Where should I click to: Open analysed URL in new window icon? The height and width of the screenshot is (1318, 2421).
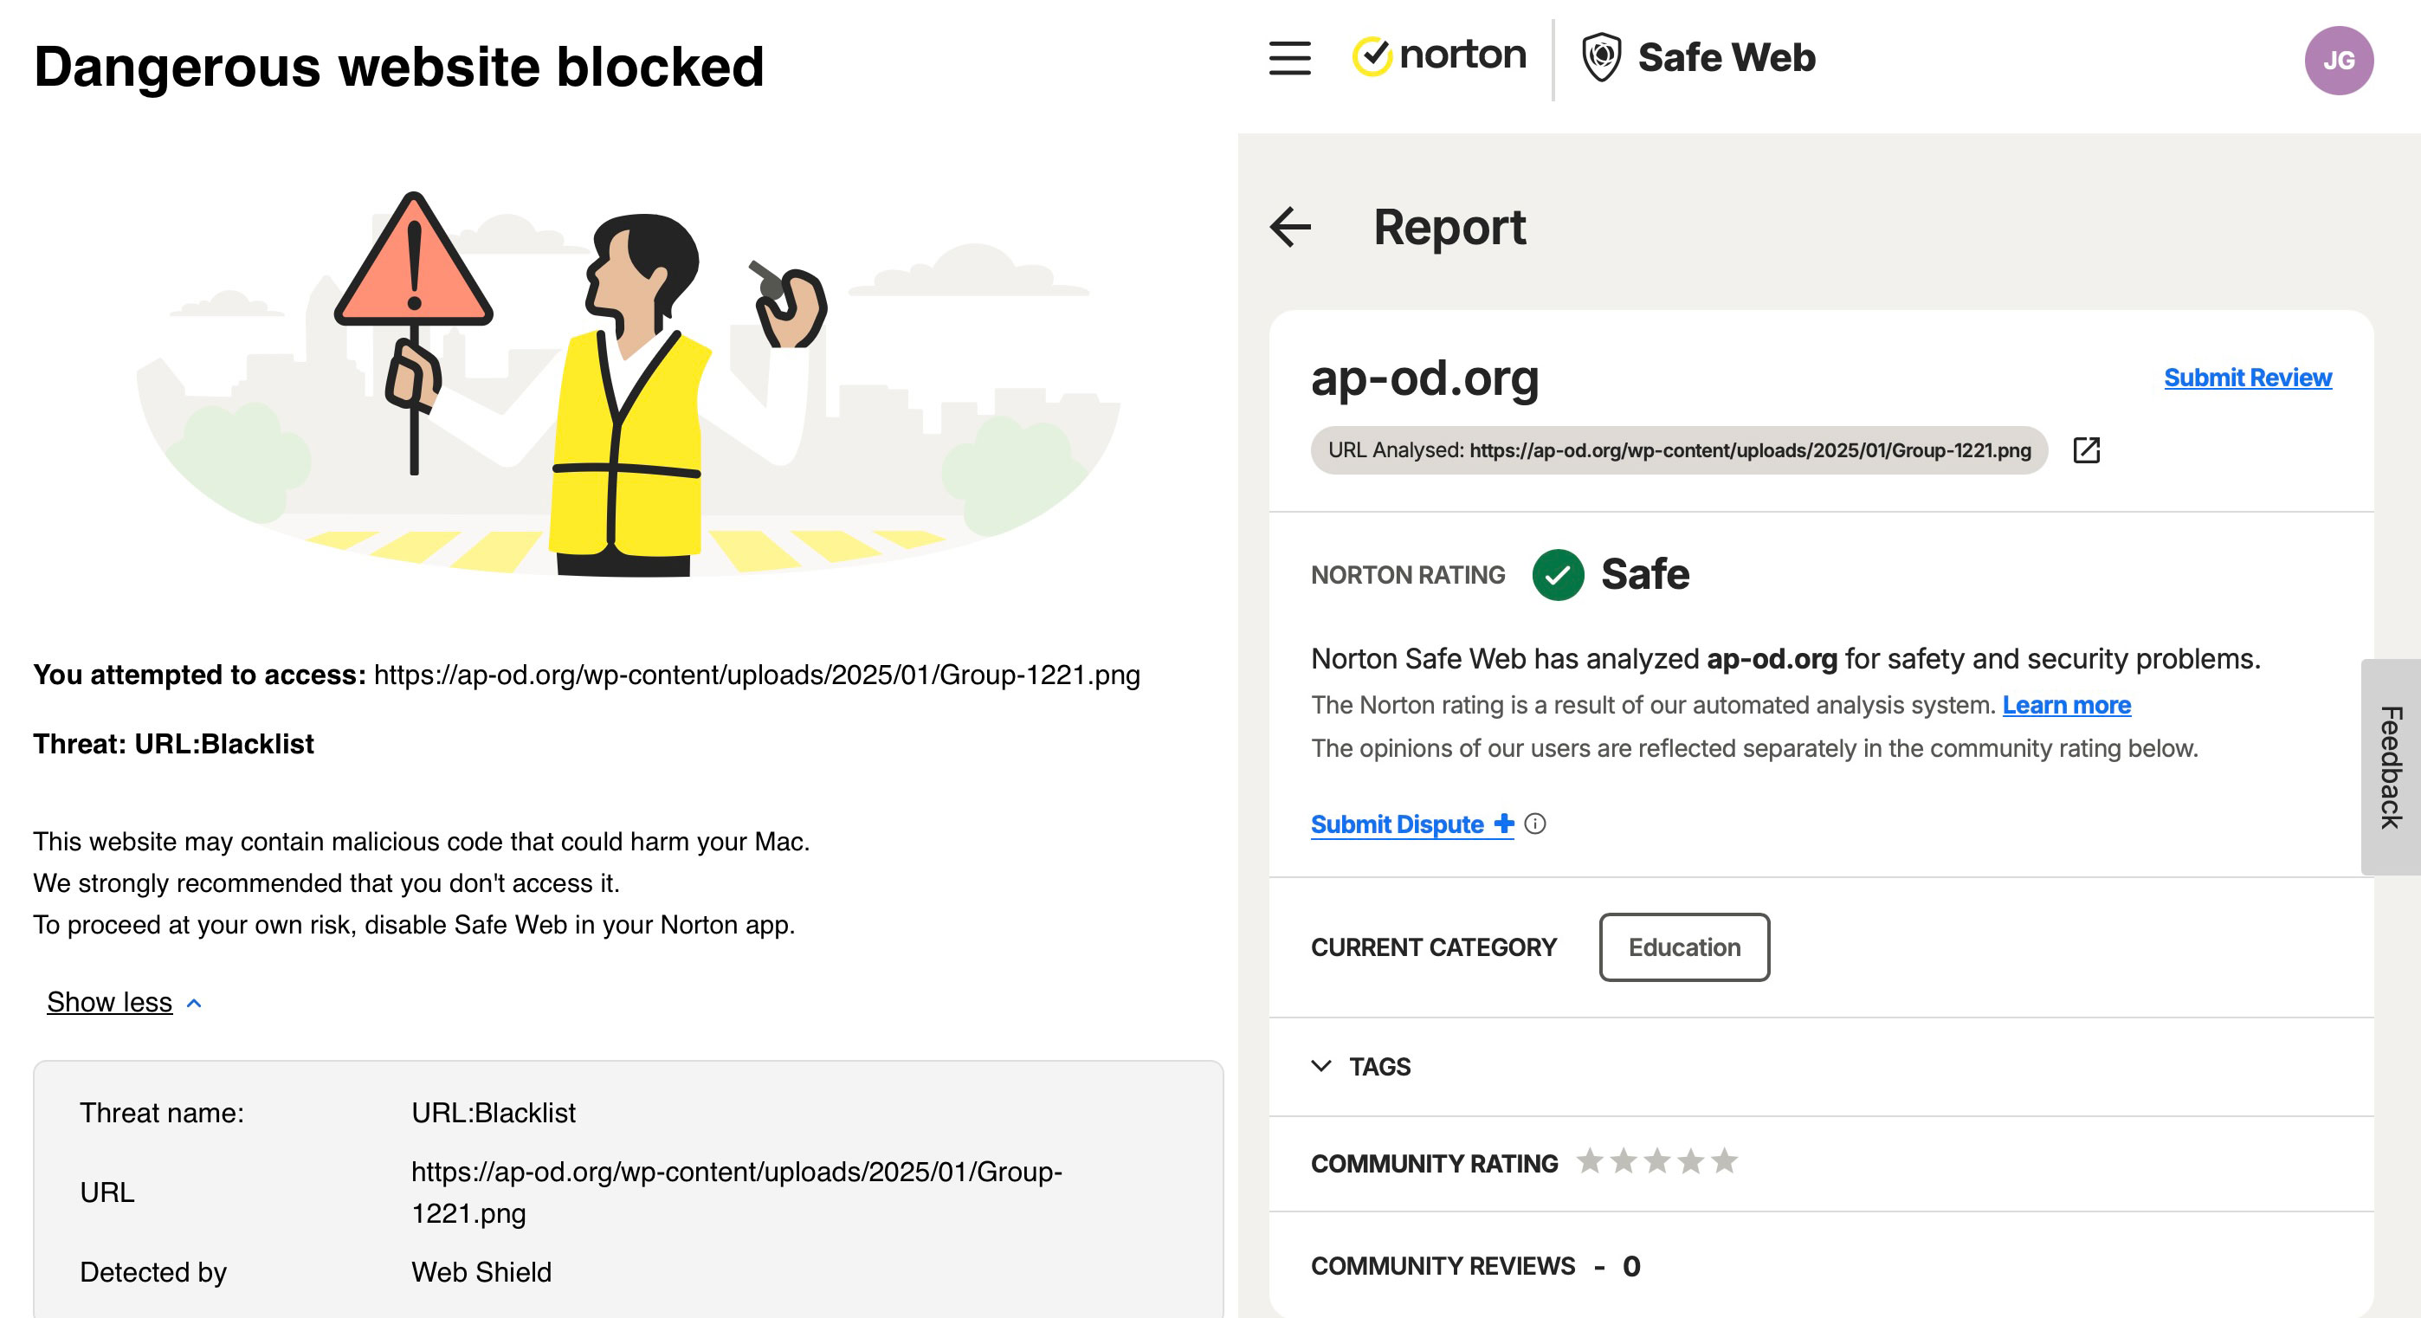2086,450
